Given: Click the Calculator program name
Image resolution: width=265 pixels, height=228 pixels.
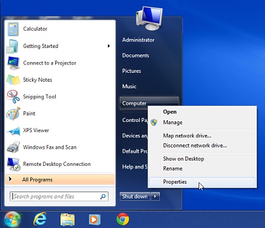Looking at the screenshot, I should pyautogui.click(x=35, y=29).
